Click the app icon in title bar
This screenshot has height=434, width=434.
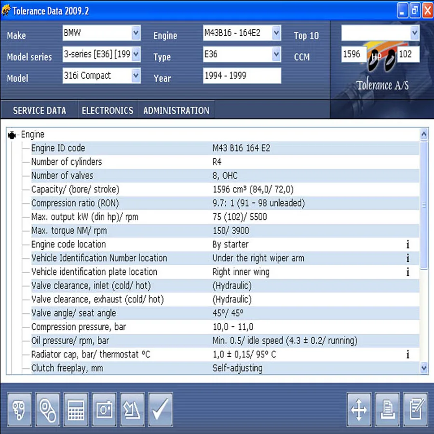pos(6,10)
